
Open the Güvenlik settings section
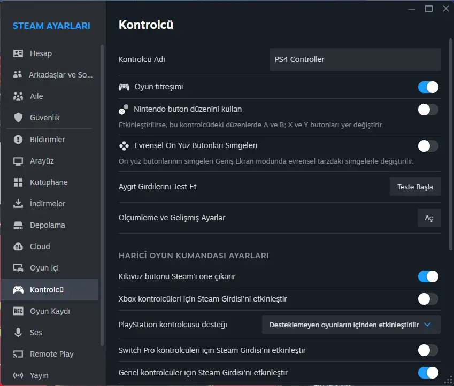pos(50,117)
